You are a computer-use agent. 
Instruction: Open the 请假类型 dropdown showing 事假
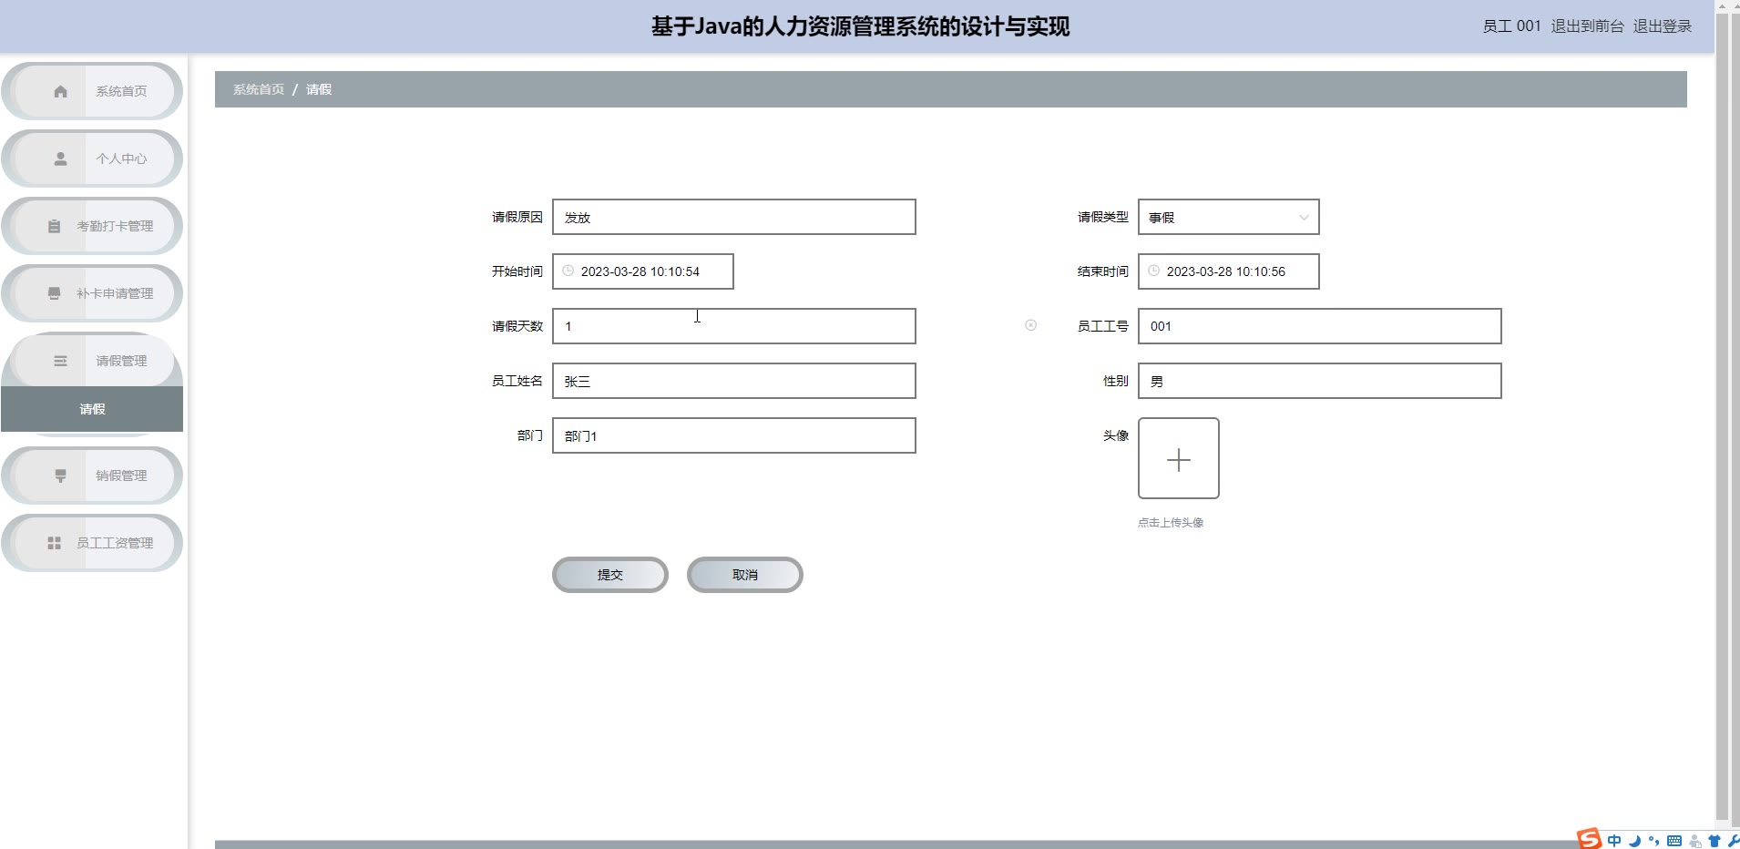(1228, 217)
